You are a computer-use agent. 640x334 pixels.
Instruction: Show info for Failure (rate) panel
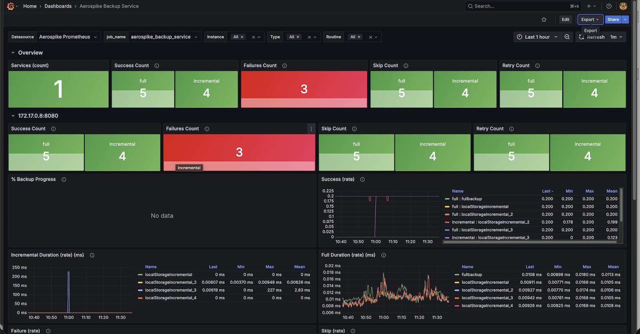[48, 331]
